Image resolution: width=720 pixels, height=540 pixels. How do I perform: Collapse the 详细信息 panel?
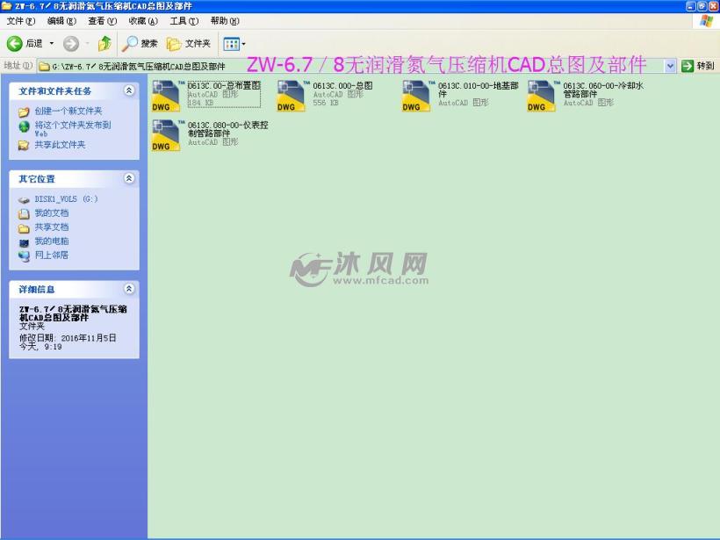click(x=129, y=288)
